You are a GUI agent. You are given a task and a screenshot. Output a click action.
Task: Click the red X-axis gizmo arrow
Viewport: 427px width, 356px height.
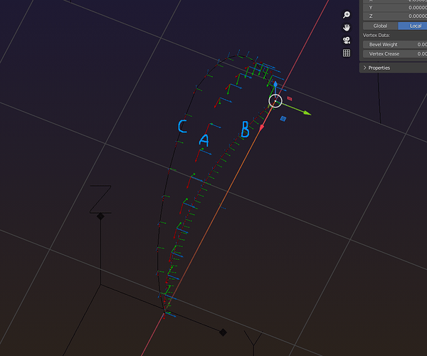coord(262,127)
